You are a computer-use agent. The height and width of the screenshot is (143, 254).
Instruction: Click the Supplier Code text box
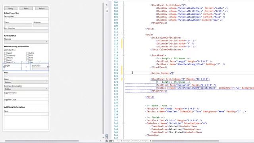[26, 102]
